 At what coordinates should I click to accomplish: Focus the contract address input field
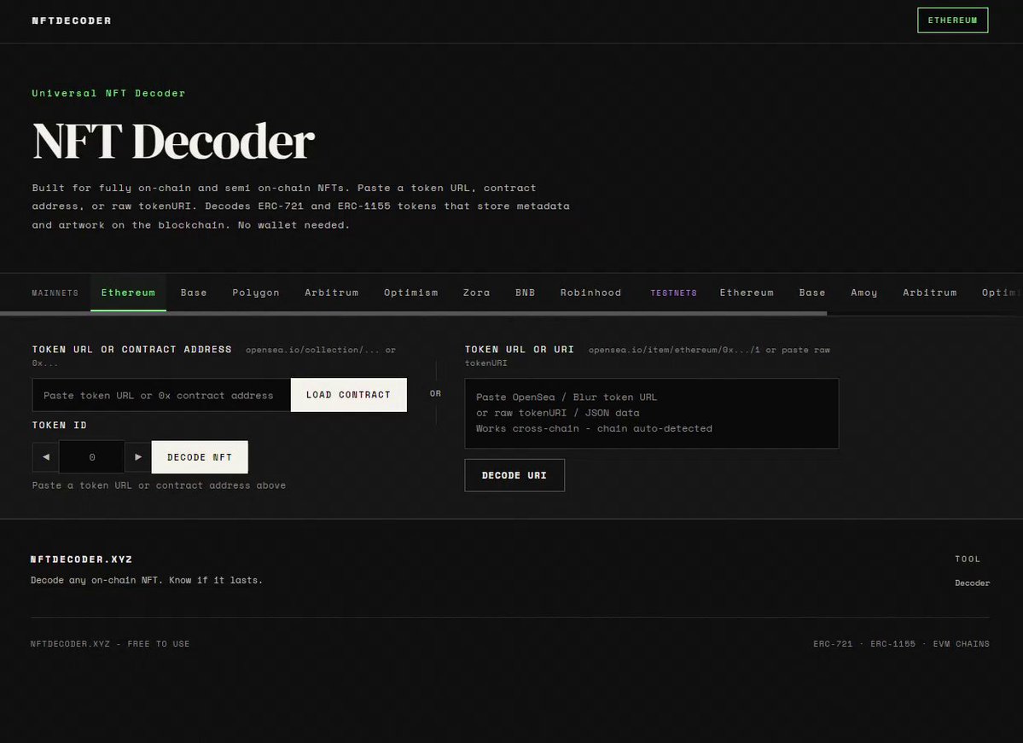tap(162, 395)
